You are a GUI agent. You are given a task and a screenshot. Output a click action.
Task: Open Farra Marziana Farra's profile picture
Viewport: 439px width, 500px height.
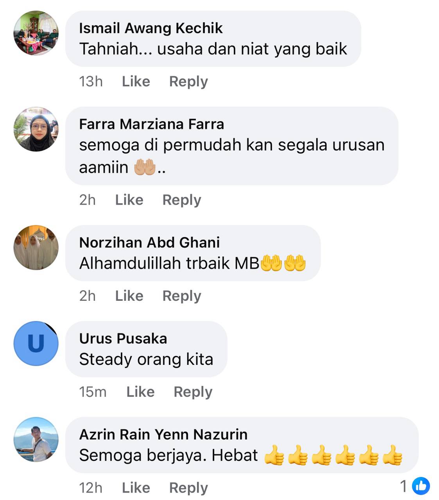pos(36,129)
